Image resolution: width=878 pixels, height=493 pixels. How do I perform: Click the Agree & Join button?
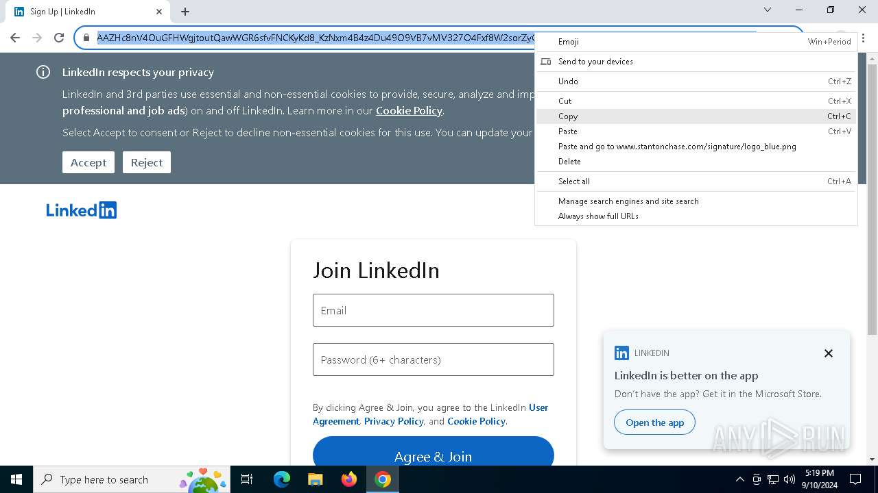point(434,452)
